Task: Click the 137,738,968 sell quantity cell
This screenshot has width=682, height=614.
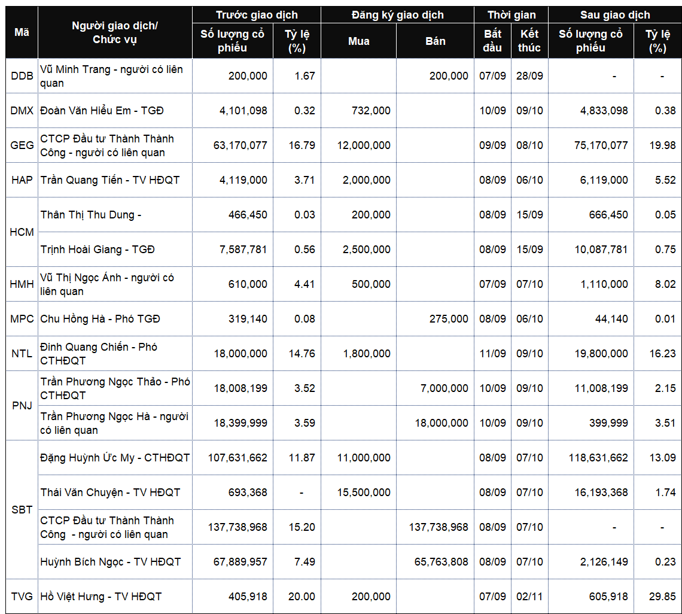Action: click(x=436, y=527)
